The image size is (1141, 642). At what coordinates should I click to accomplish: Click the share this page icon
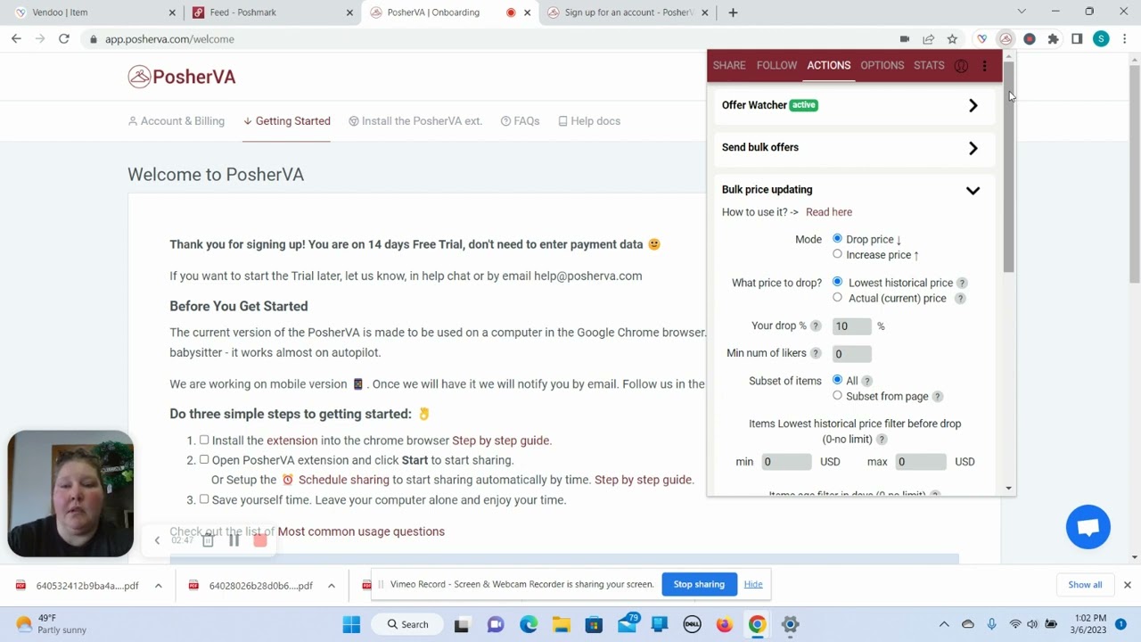(928, 39)
